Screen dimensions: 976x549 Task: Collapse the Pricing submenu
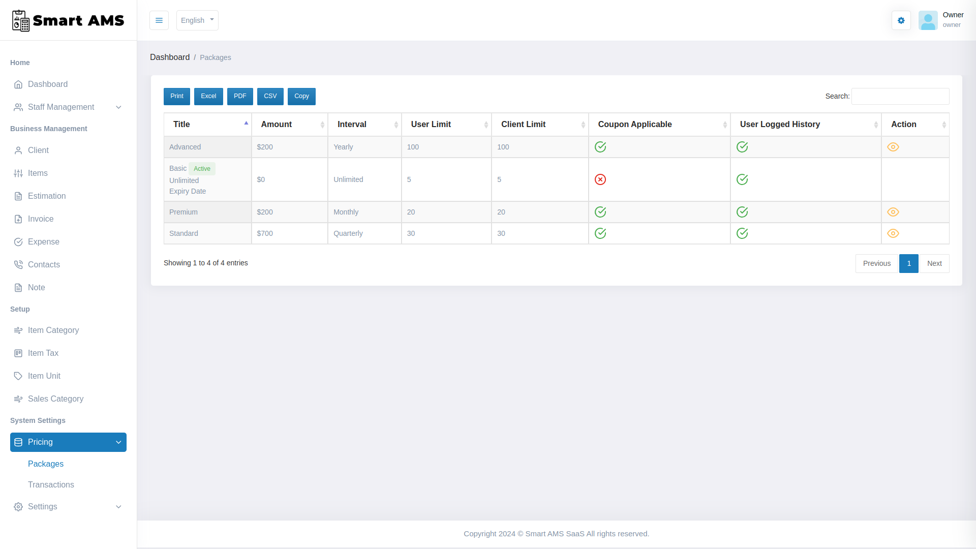click(68, 442)
